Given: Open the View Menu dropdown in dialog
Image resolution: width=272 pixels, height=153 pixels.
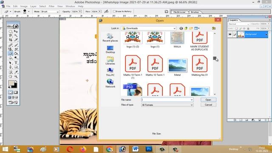Looking at the screenshot, I should pos(197,28).
